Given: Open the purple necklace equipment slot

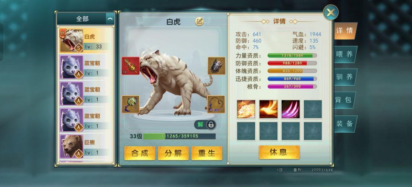Looking at the screenshot, I should [216, 104].
